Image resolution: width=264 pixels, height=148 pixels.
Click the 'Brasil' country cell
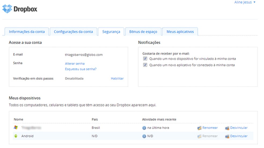[96, 128]
